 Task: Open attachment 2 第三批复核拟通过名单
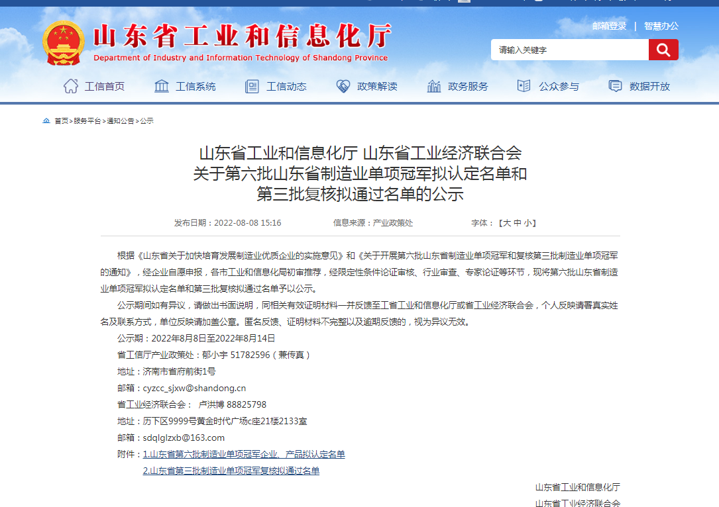point(231,471)
